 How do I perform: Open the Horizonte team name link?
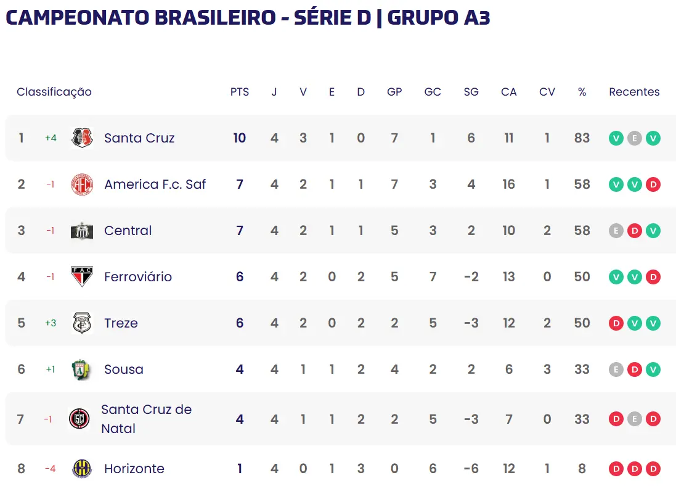(134, 469)
